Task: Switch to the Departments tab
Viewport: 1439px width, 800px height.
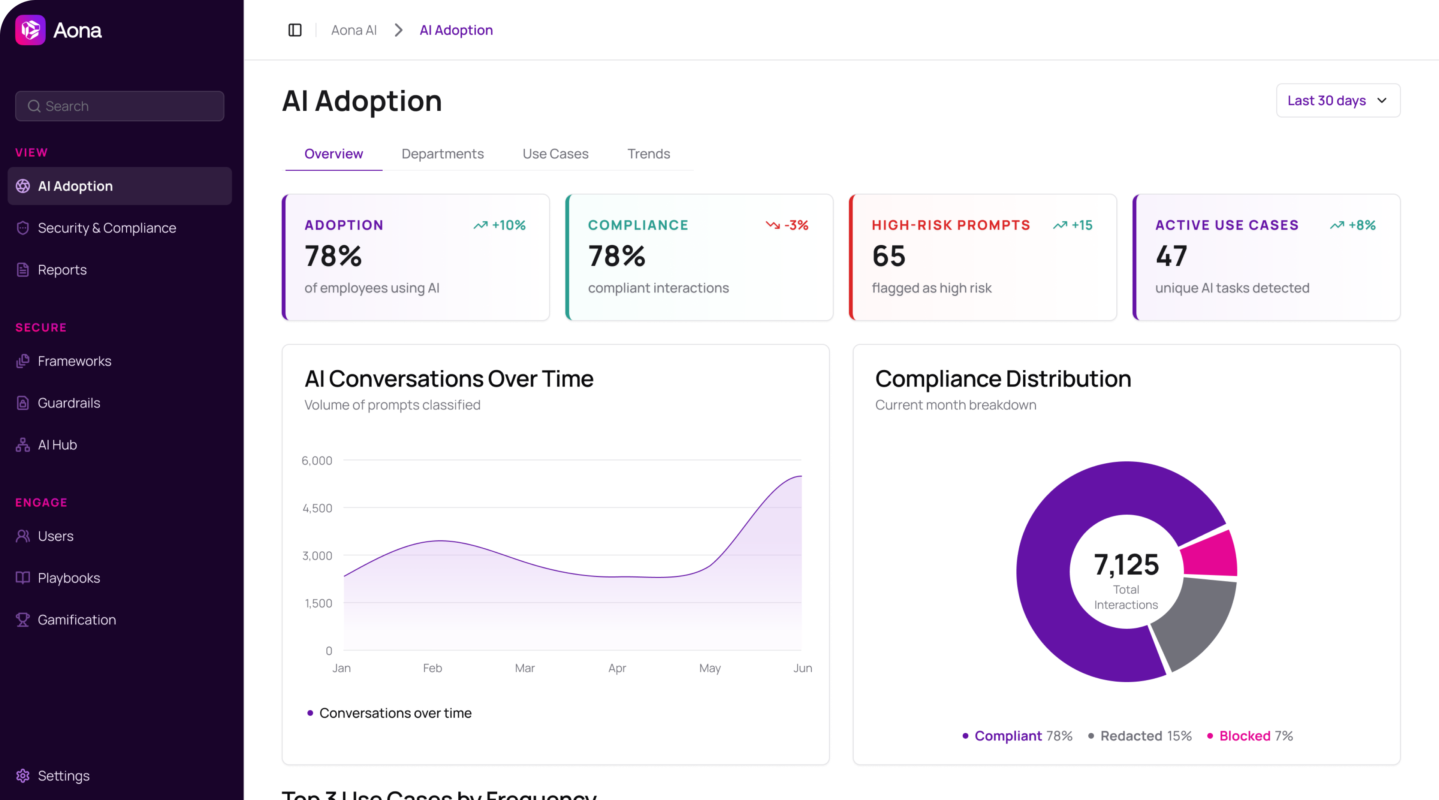Action: coord(443,154)
